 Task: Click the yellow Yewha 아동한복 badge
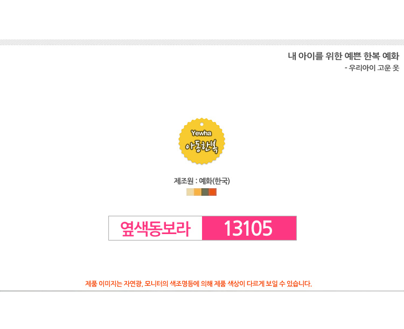(202, 141)
